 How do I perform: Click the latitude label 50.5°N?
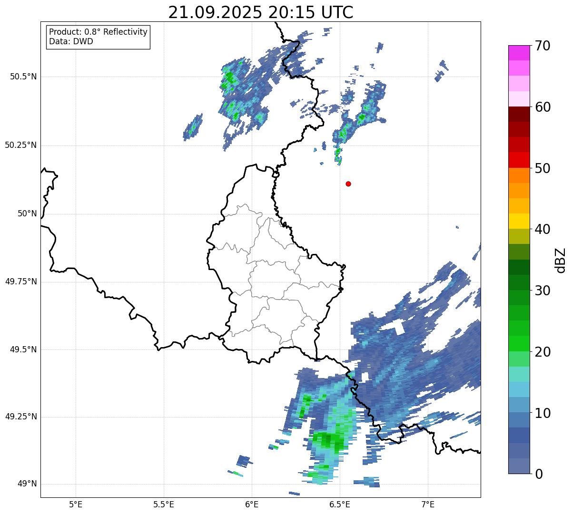23,77
